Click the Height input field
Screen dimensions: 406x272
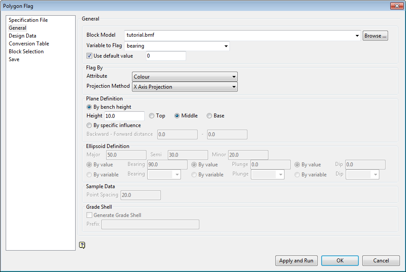pyautogui.click(x=124, y=116)
